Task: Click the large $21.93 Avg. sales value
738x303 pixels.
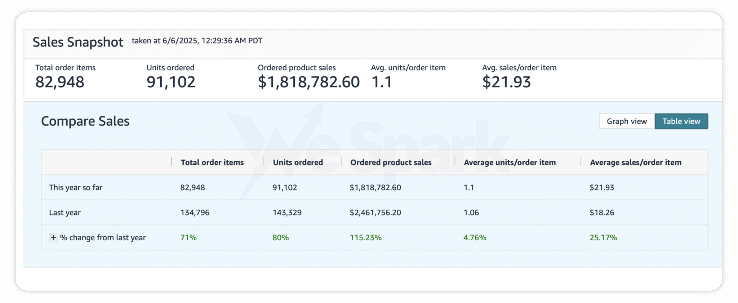Action: 507,82
